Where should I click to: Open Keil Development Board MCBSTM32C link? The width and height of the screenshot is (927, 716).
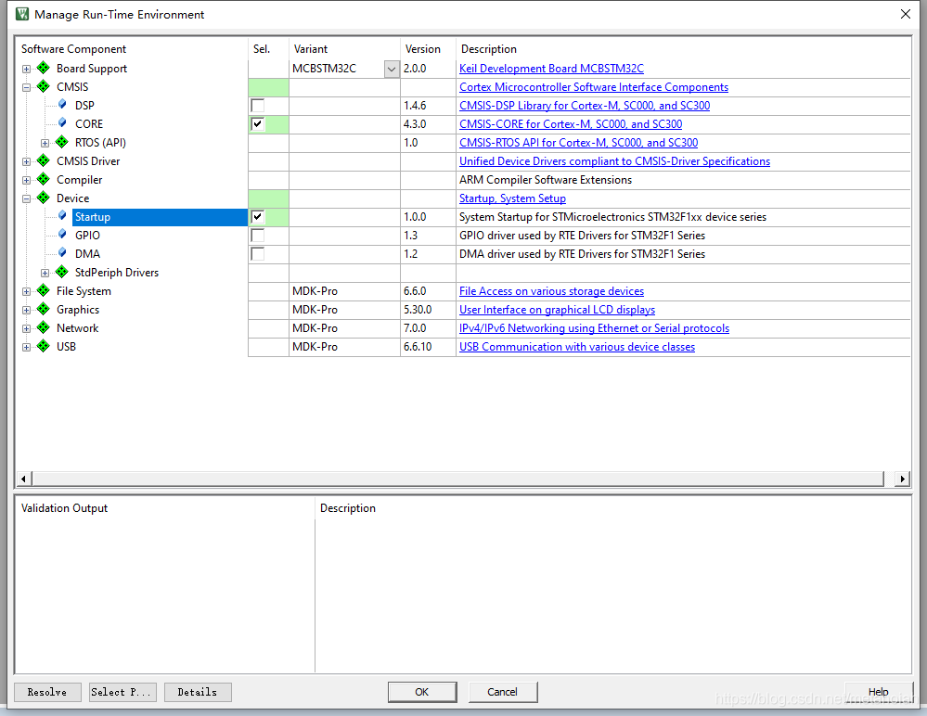[x=551, y=69]
